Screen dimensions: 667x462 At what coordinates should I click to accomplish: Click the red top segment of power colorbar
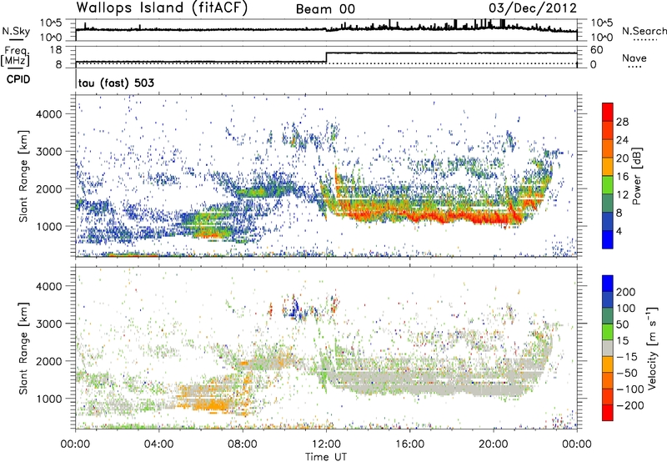click(x=608, y=112)
